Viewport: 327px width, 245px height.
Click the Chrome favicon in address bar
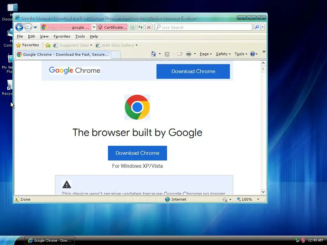coord(44,27)
